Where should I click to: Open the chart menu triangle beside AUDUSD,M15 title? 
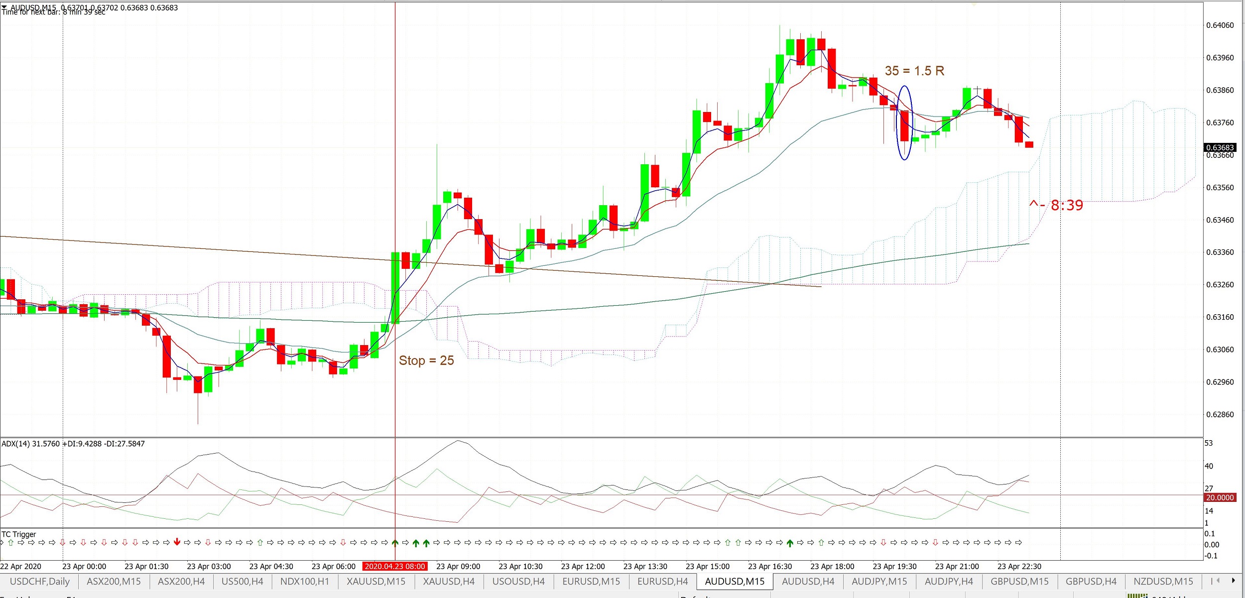click(x=4, y=7)
